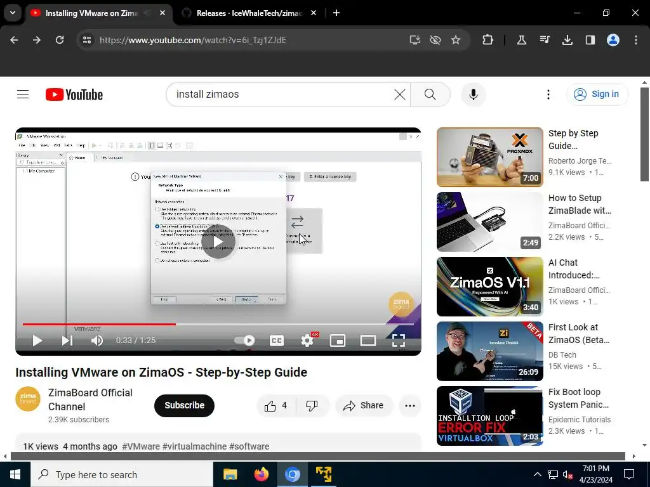Share the video
The image size is (650, 487).
click(x=364, y=406)
